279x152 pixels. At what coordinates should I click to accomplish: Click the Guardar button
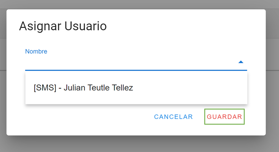224,117
